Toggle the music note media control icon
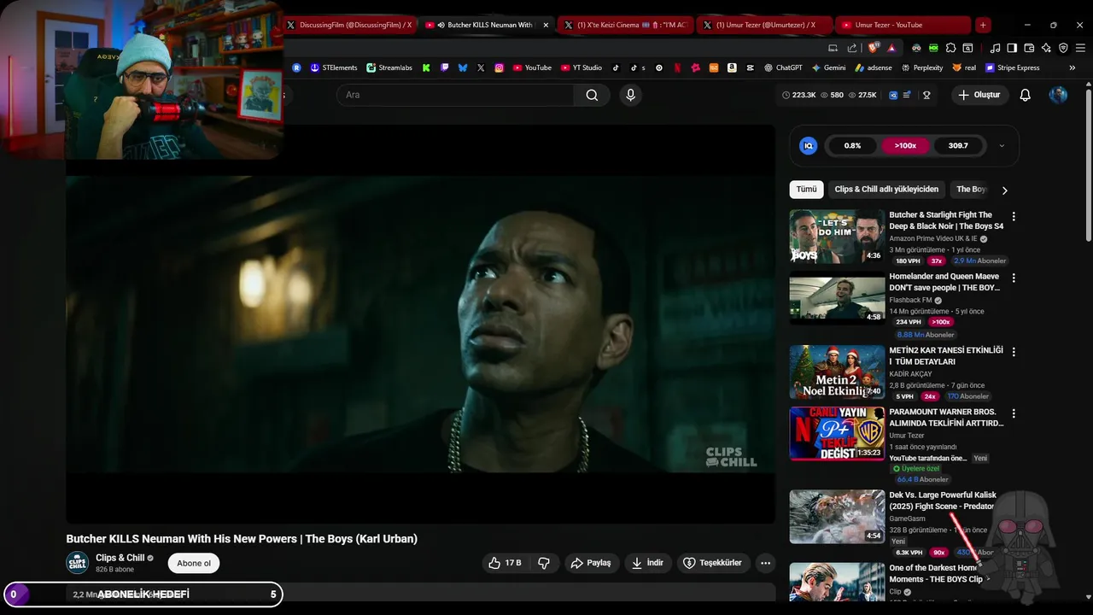The width and height of the screenshot is (1093, 615). [x=995, y=48]
